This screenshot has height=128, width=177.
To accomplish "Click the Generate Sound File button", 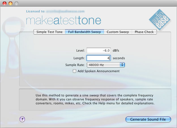I will coord(148,119).
